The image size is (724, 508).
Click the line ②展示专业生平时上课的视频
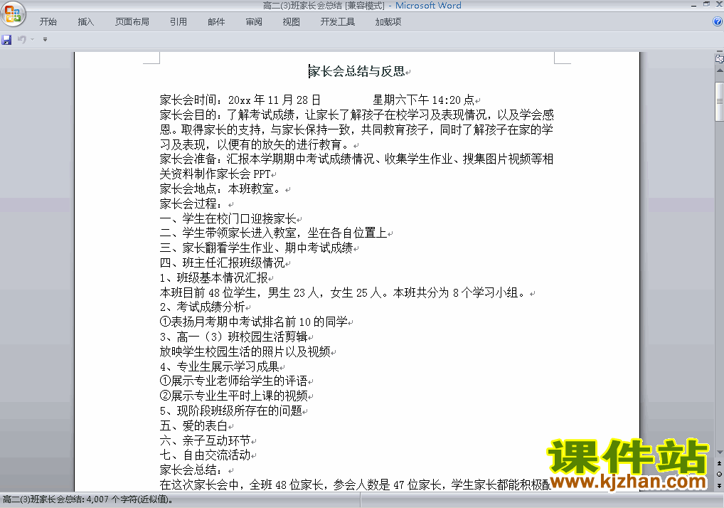coord(234,396)
